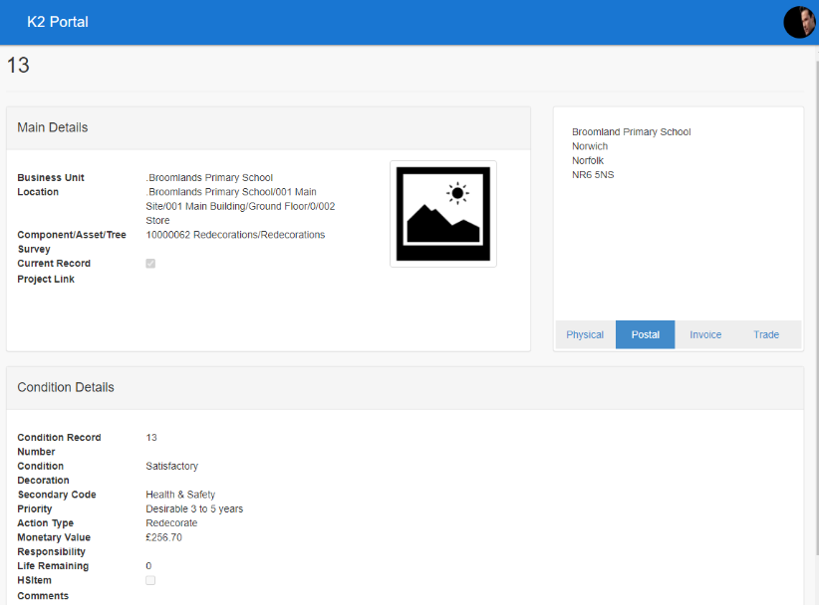Click the NR6 5NS postcode line
Image resolution: width=819 pixels, height=605 pixels.
(593, 175)
